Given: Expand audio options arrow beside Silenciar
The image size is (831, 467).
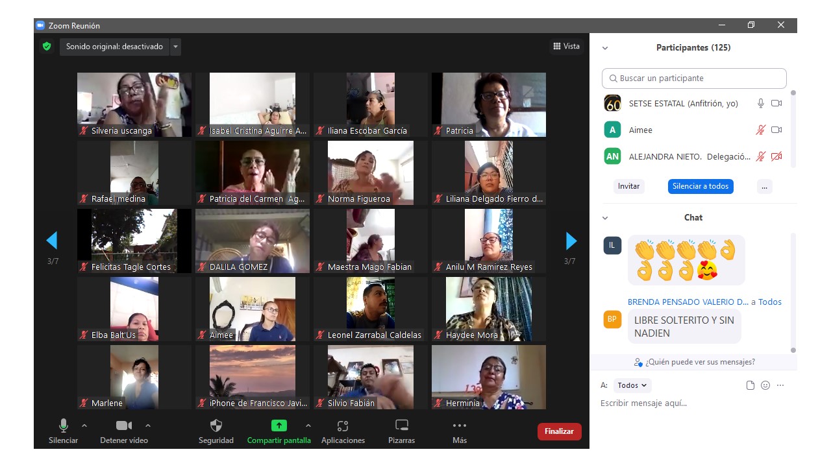Looking at the screenshot, I should [84, 425].
